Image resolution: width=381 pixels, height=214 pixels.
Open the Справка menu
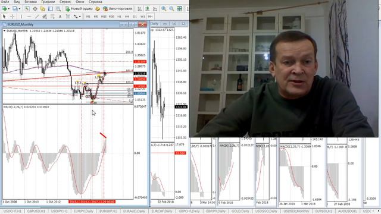95,2
